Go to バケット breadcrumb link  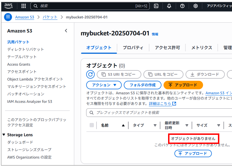coord(50,17)
